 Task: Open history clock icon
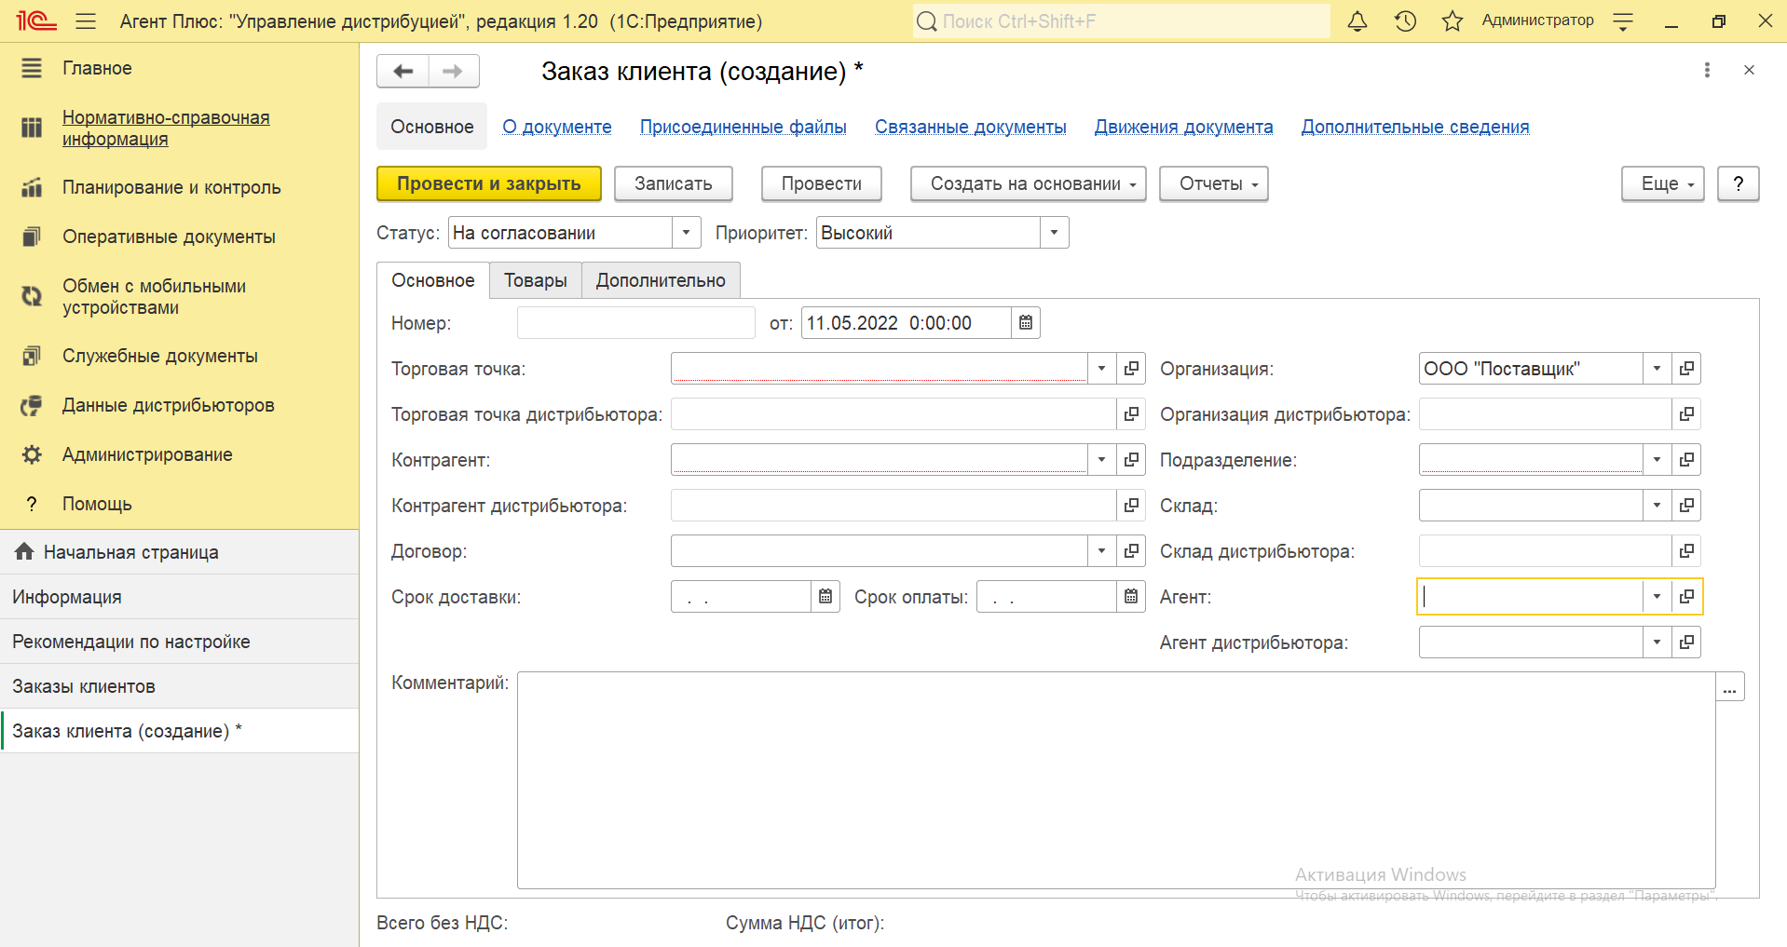(1405, 20)
